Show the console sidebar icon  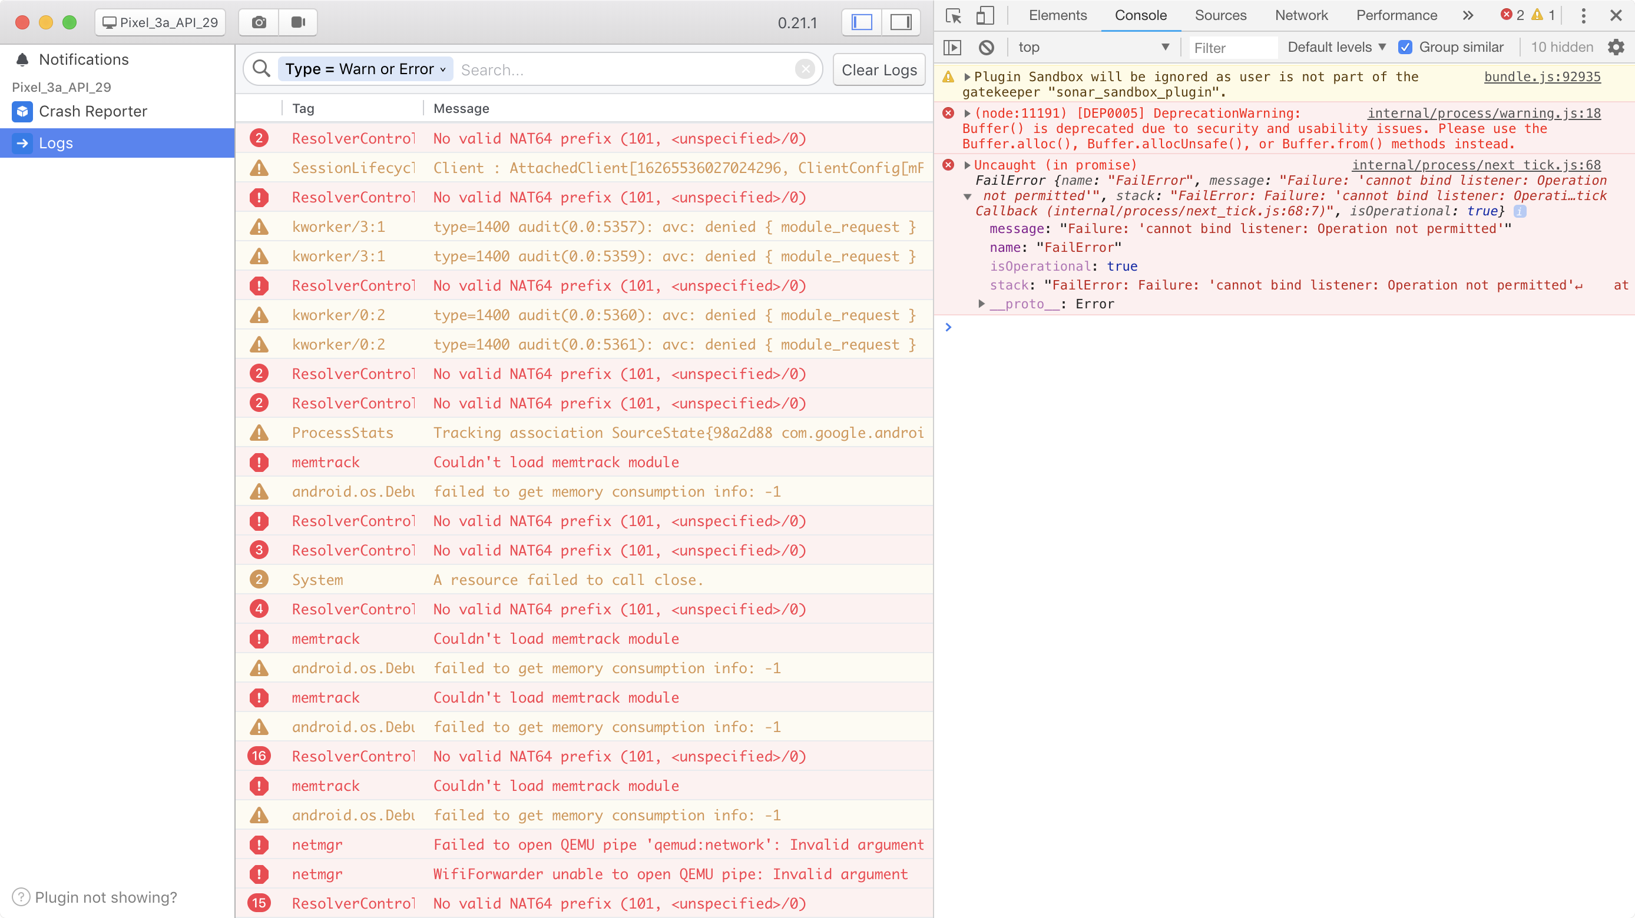click(953, 48)
